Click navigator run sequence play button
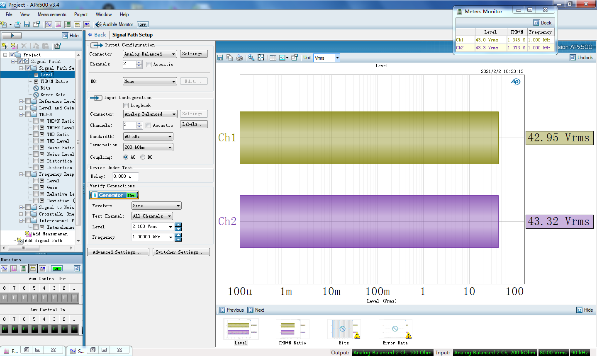This screenshot has height=356, width=597. pos(11,36)
